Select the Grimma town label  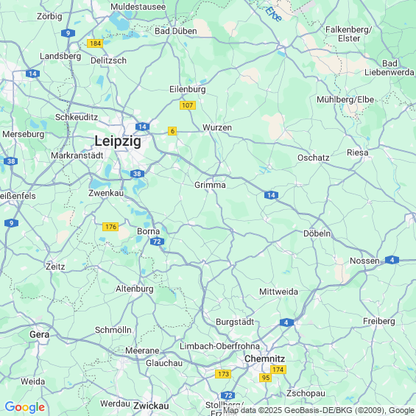210,185
